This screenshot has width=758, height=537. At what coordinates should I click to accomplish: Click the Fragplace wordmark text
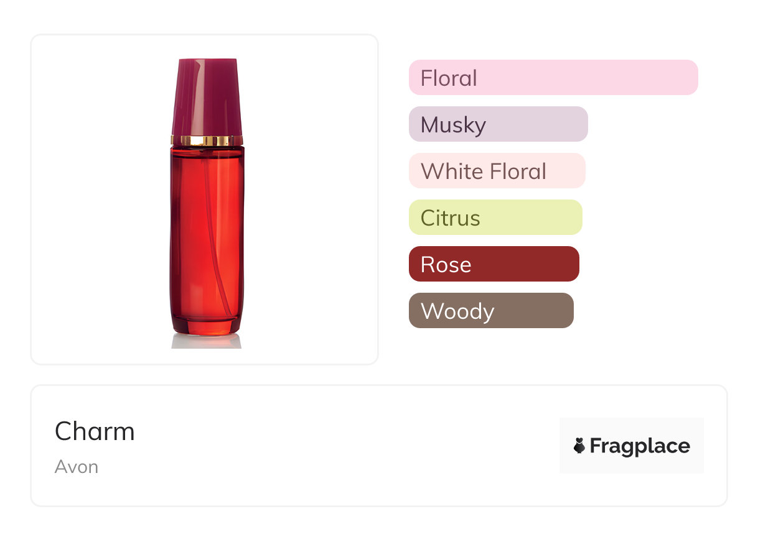pos(640,446)
